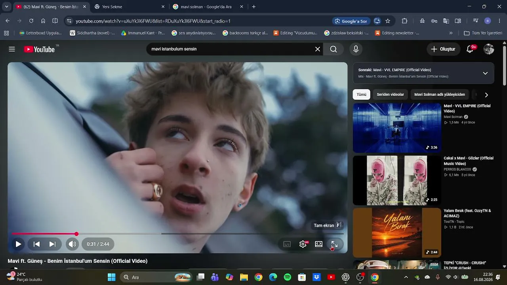Show hidden bookmarks with the double chevron
Viewport: 507px width, 285px height.
(x=451, y=33)
